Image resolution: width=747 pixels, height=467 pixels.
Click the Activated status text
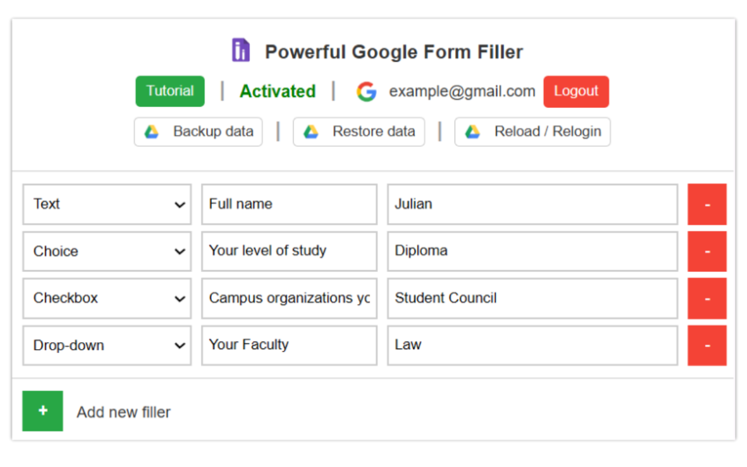(278, 92)
